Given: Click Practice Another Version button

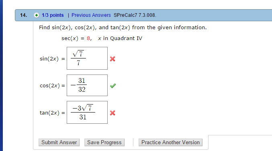Looking at the screenshot, I should click(x=170, y=142).
